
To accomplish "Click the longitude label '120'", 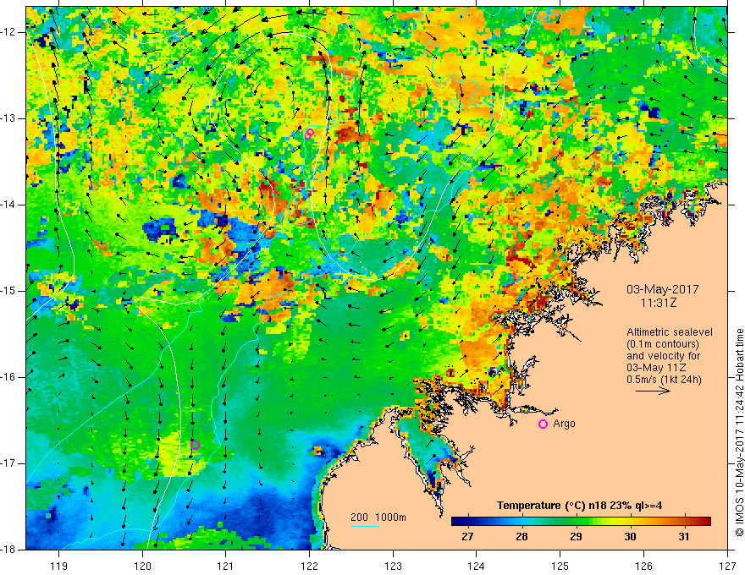I will coord(142,566).
